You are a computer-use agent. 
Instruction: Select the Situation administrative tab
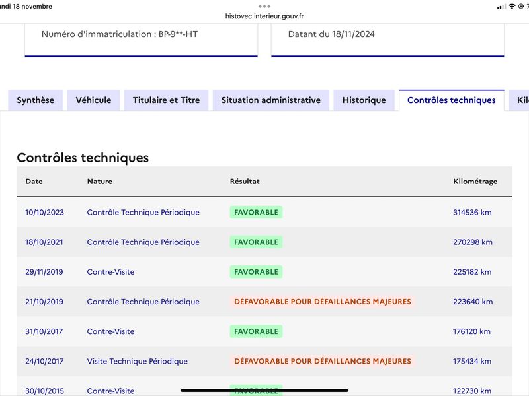pos(271,100)
